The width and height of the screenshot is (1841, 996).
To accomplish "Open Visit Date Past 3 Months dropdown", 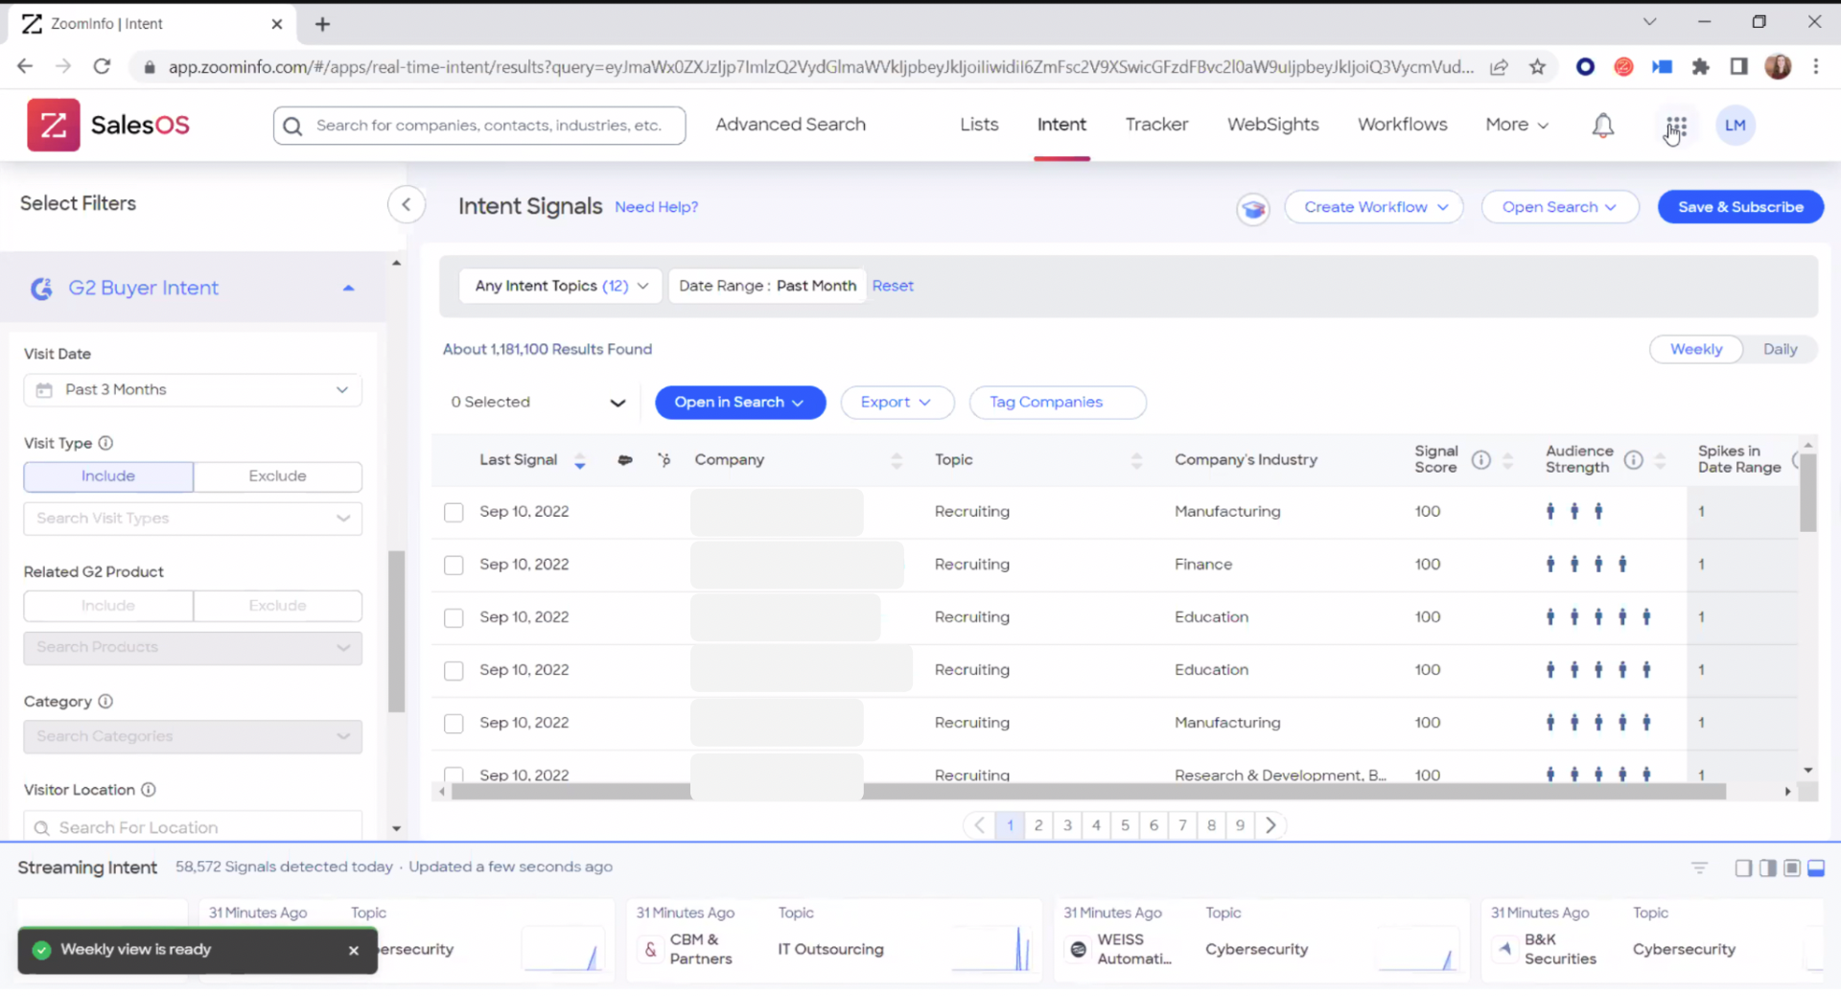I will 193,390.
